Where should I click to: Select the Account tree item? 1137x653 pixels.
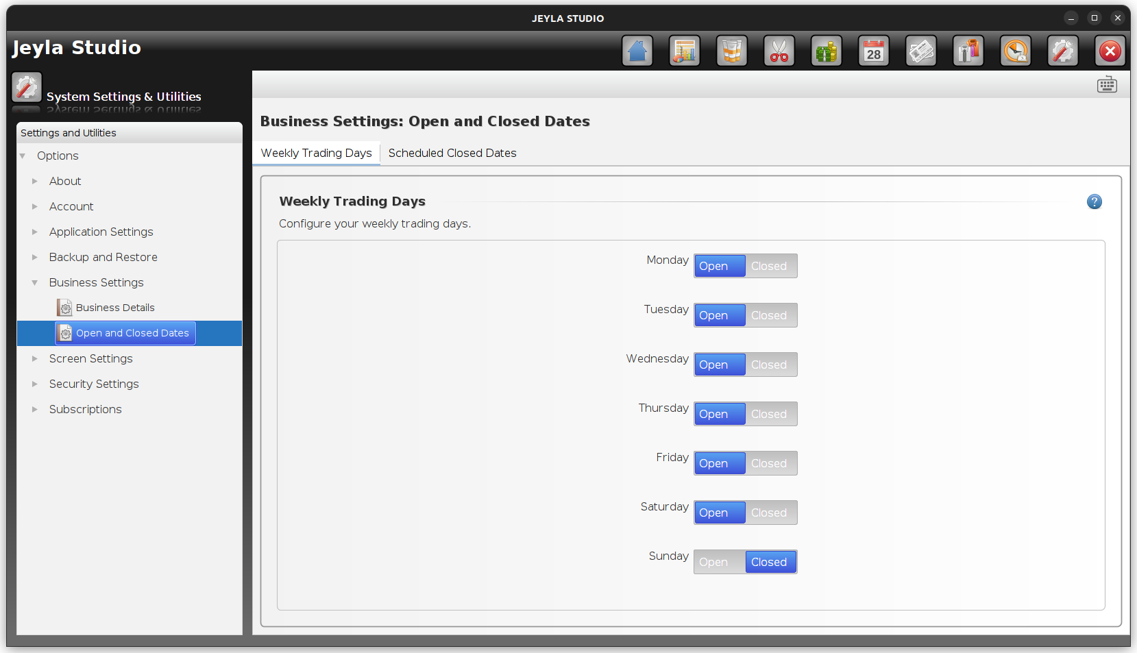pyautogui.click(x=71, y=206)
